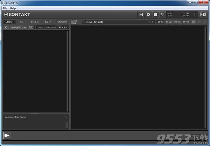
Task: Switch to the Database tab
Action: point(35,22)
